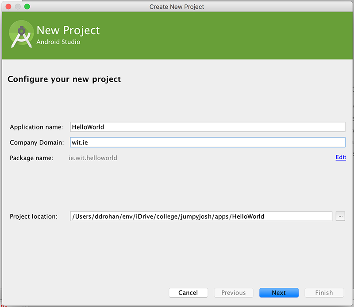Viewport: 354px width, 307px height.
Task: Open the project location browse "..." button
Action: 340,216
